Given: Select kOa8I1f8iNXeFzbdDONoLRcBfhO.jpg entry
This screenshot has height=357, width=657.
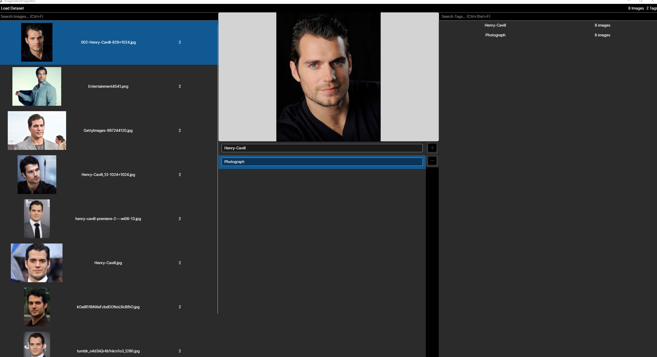Looking at the screenshot, I should pyautogui.click(x=108, y=307).
